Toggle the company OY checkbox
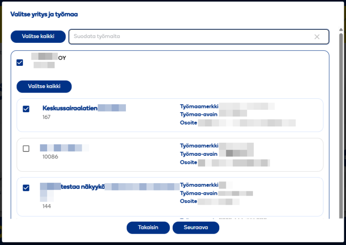The image size is (346, 245). pos(20,63)
